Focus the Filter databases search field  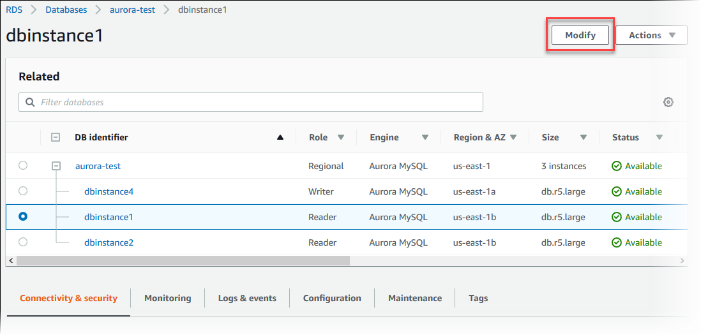click(x=255, y=102)
